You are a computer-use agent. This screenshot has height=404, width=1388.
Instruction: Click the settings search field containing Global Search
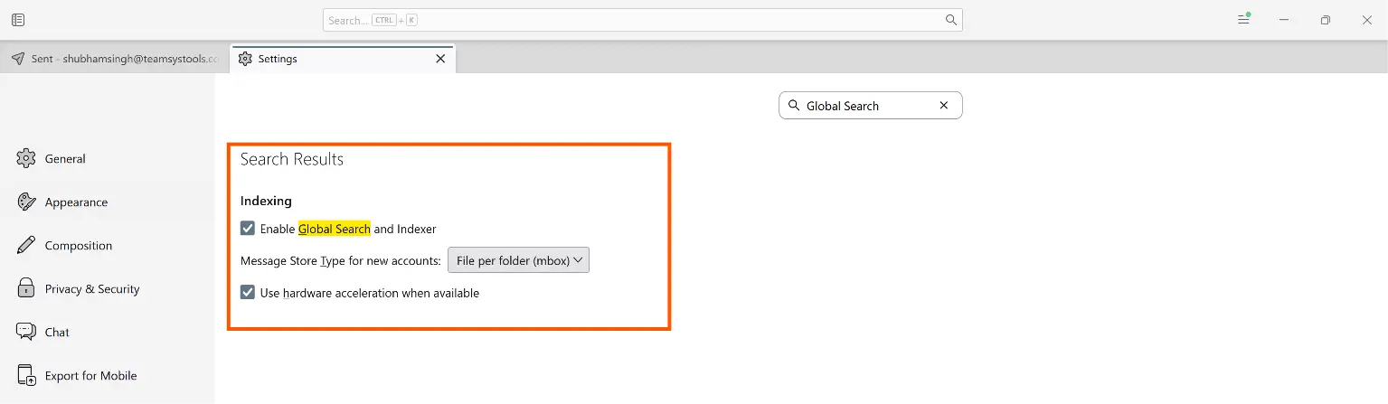[870, 106]
